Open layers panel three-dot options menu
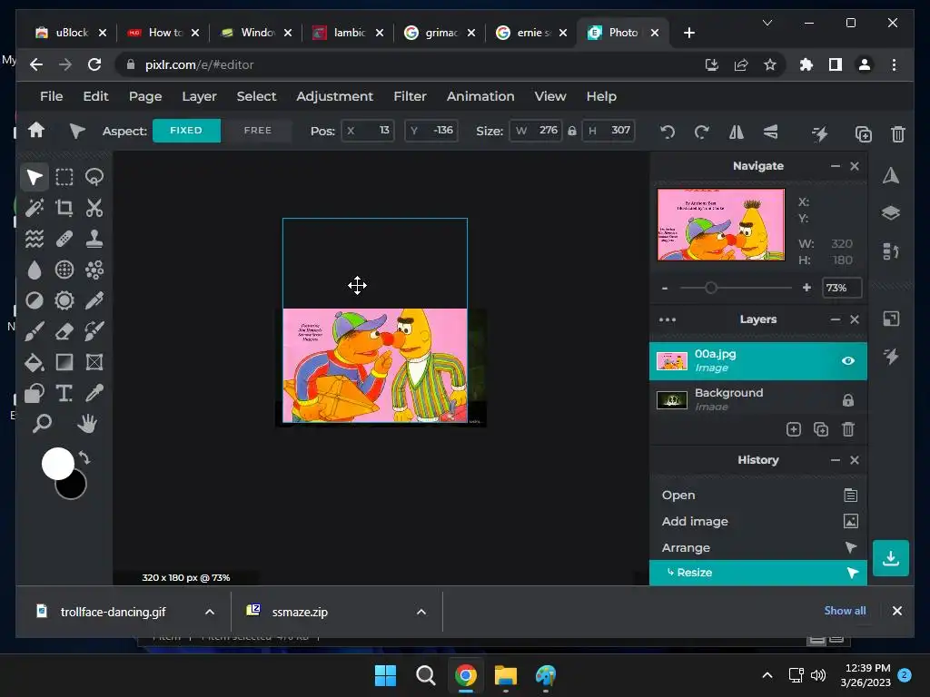 click(x=668, y=319)
